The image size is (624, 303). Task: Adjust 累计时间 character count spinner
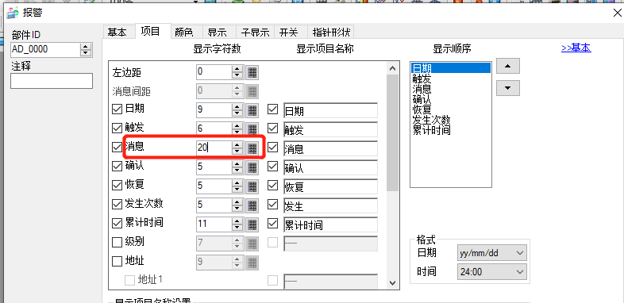pyautogui.click(x=237, y=224)
